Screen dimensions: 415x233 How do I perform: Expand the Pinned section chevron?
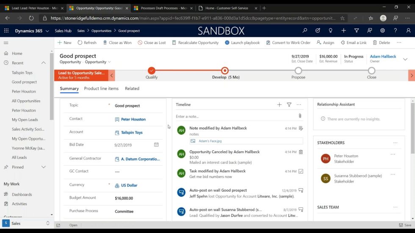tap(43, 167)
